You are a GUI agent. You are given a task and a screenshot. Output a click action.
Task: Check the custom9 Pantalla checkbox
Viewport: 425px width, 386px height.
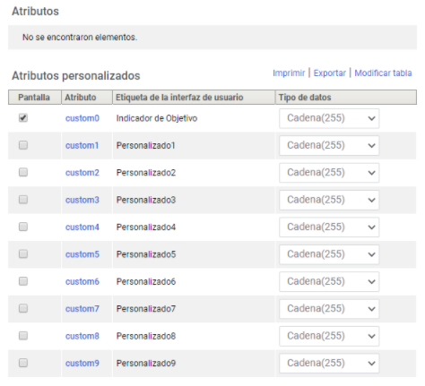[23, 363]
